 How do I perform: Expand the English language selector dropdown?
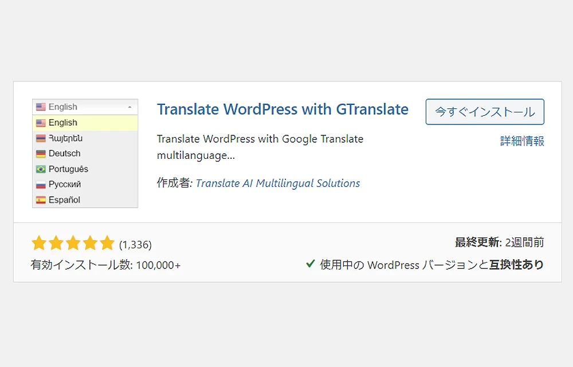tap(85, 107)
